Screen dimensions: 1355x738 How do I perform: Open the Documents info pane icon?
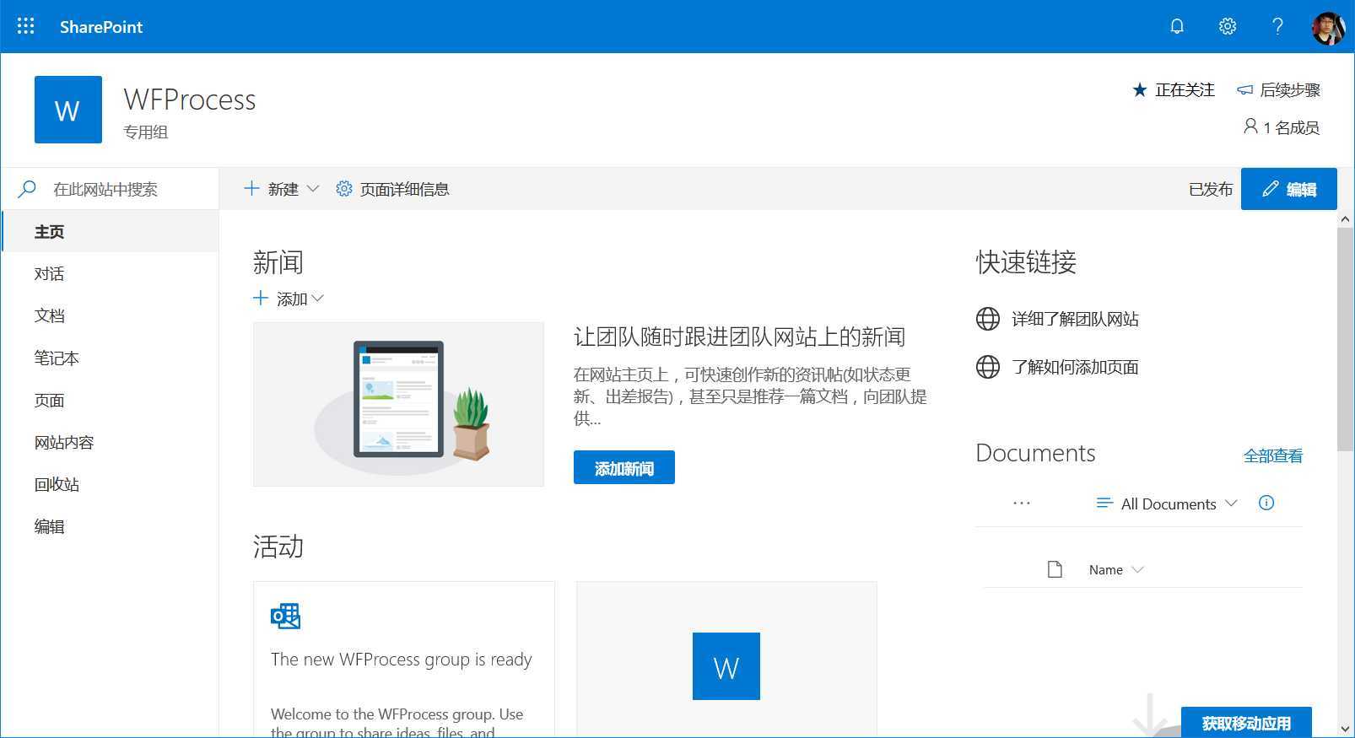[x=1266, y=503]
